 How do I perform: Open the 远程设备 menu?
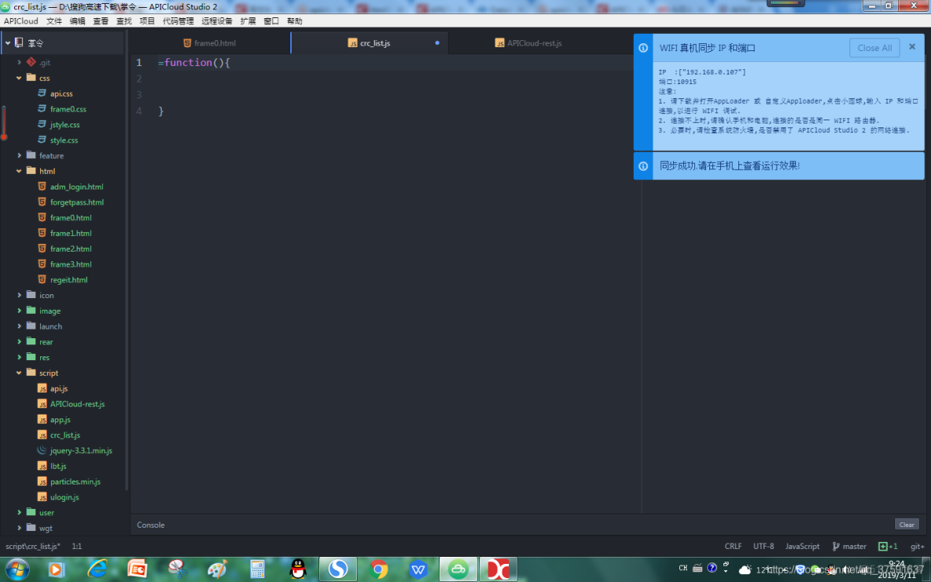click(x=217, y=20)
